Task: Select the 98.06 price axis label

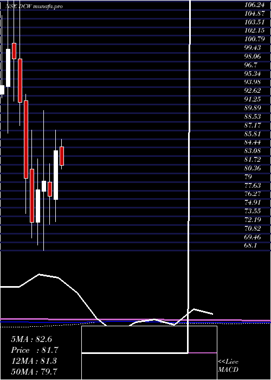Action: (253, 56)
